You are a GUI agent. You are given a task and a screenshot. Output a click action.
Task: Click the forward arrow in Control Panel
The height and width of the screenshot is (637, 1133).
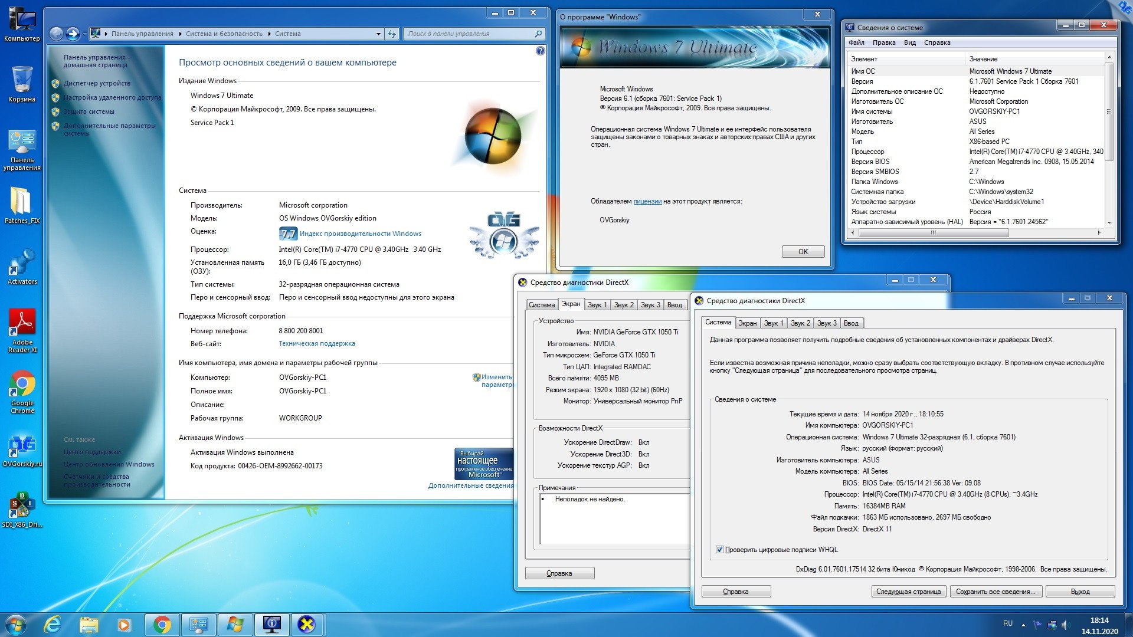[x=73, y=34]
